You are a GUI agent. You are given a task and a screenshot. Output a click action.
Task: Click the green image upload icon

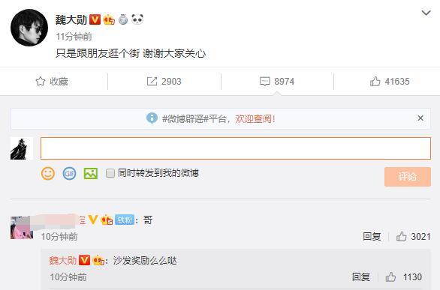click(91, 174)
